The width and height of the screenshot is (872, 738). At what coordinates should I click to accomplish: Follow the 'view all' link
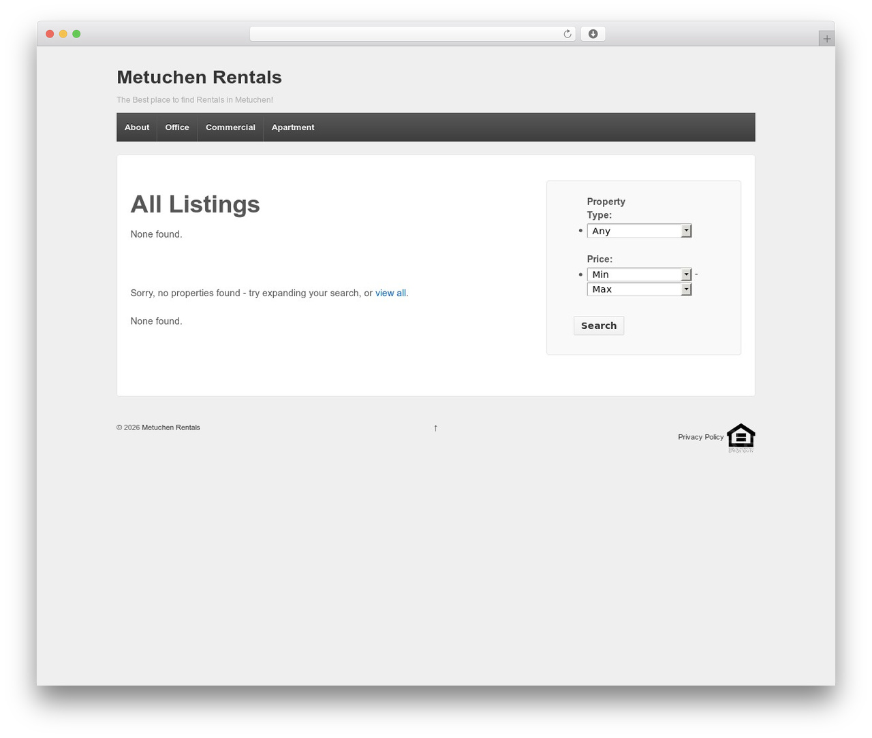point(390,293)
